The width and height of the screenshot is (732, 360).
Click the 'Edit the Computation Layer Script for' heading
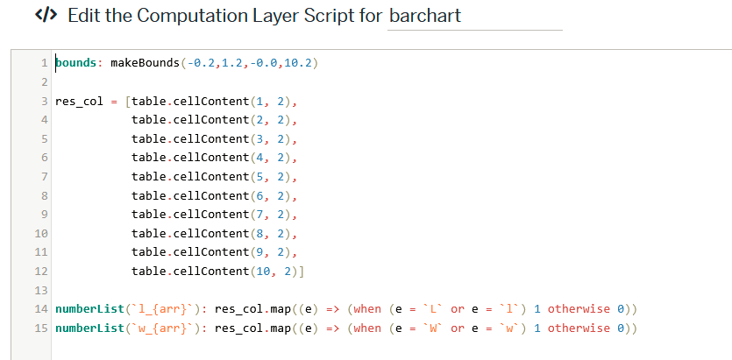click(224, 16)
